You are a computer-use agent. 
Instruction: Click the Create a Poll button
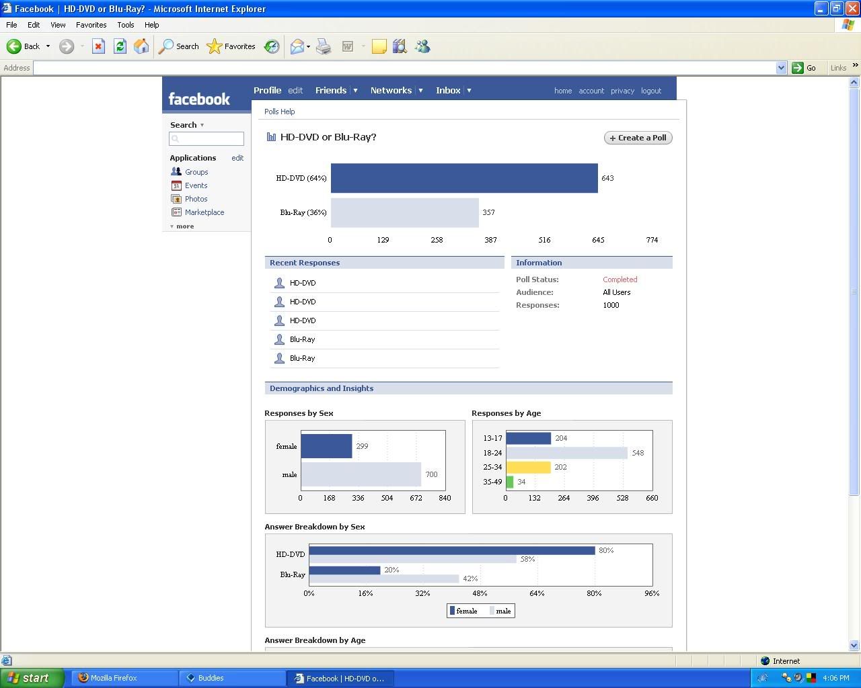638,138
